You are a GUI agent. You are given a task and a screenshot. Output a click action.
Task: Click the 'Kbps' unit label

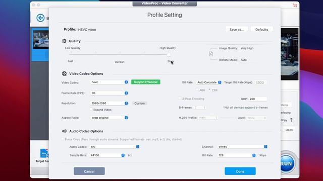pyautogui.click(x=263, y=155)
